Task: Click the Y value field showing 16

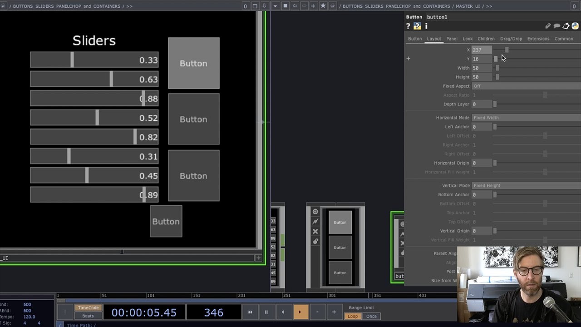Action: 482,59
